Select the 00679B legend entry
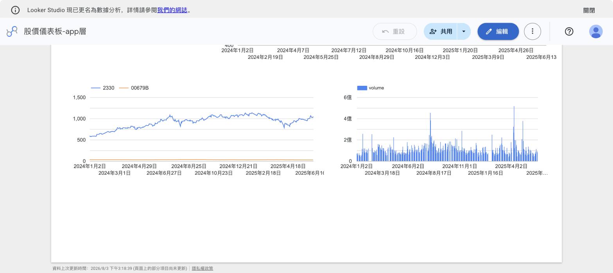Image resolution: width=613 pixels, height=273 pixels. 134,88
